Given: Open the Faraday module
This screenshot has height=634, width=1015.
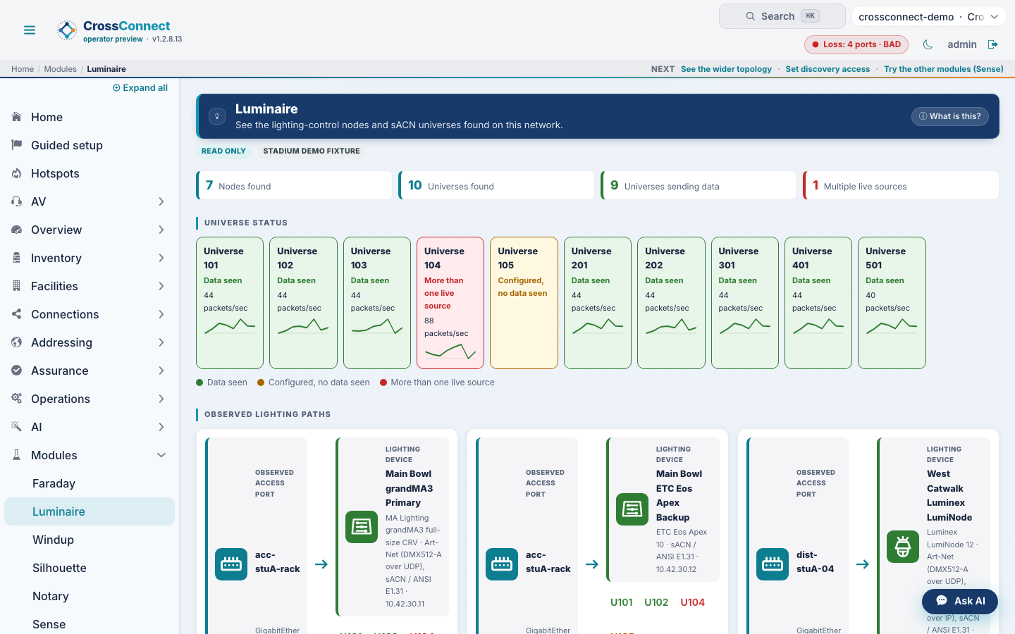Looking at the screenshot, I should point(90,483).
